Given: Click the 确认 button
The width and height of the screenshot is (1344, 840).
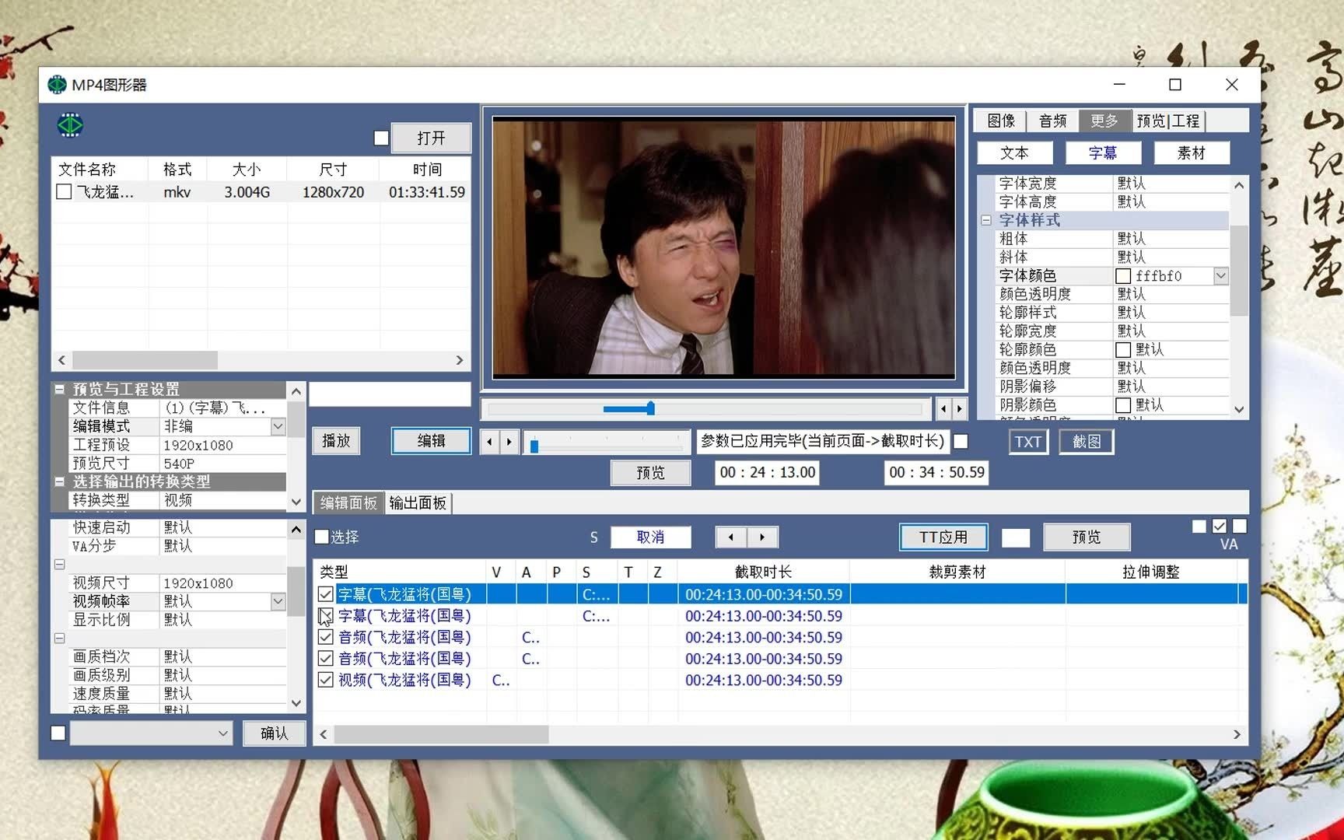Looking at the screenshot, I should (x=274, y=733).
